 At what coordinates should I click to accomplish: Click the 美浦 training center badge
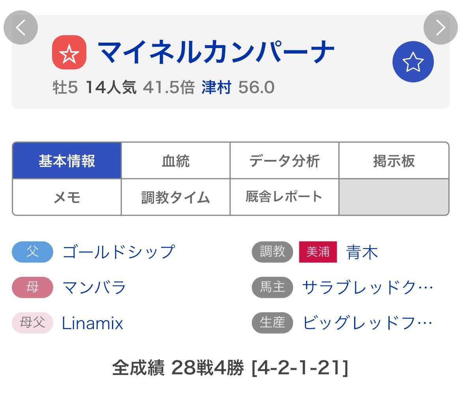coord(318,252)
